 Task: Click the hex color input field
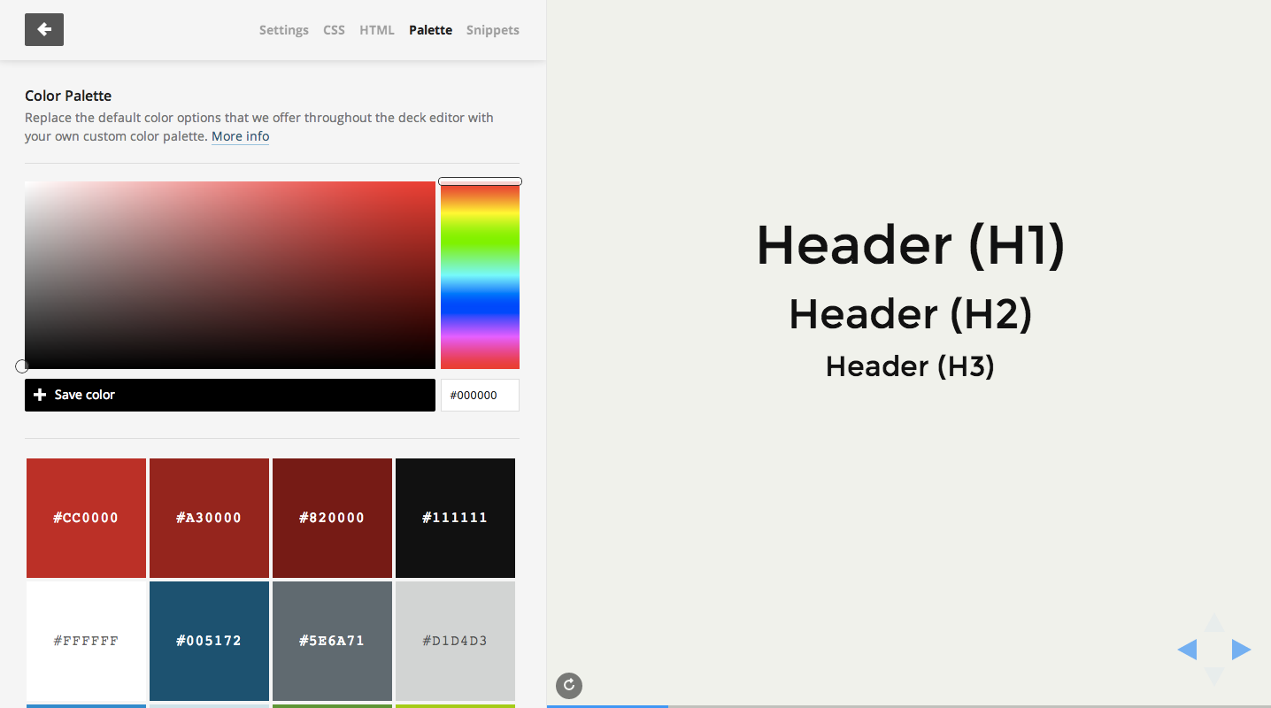[480, 395]
